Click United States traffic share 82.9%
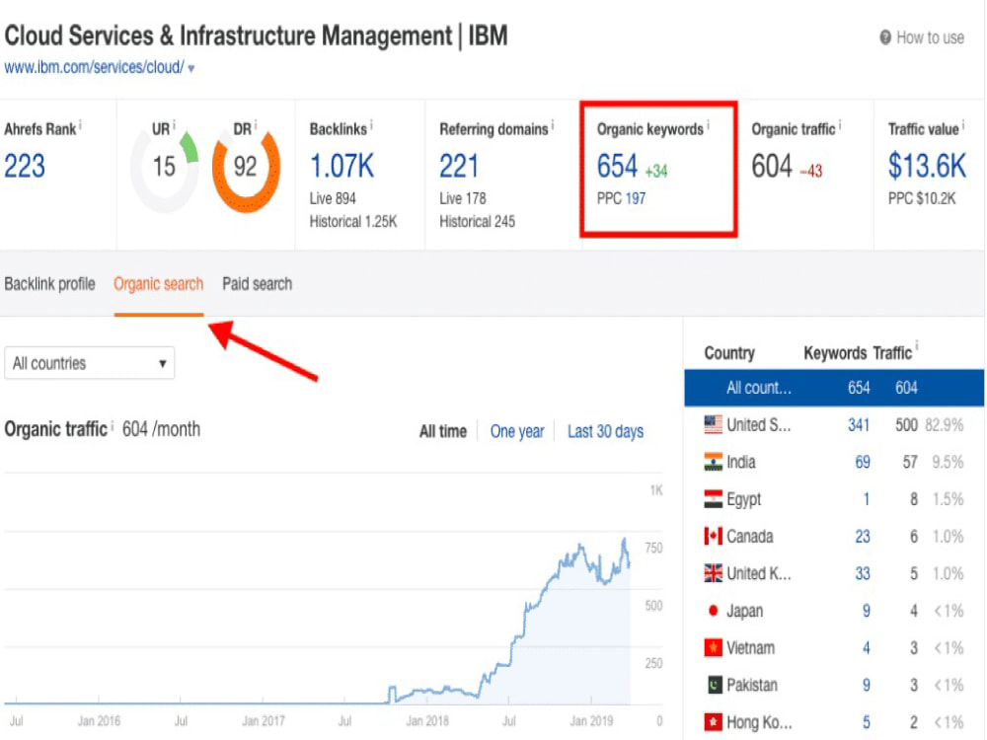Screen dimensions: 987x740 (x=945, y=425)
